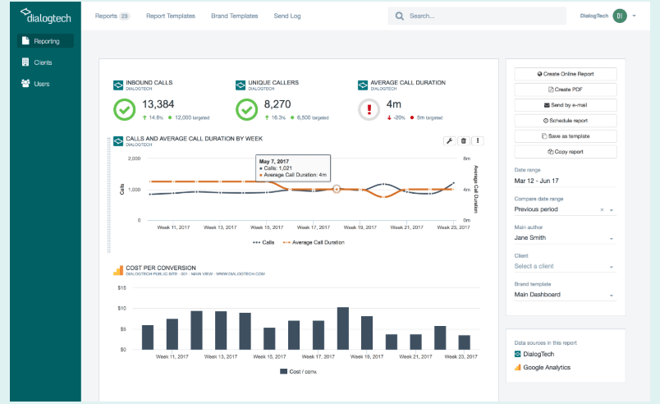Image resolution: width=660 pixels, height=404 pixels.
Task: Click the Schedule report button
Action: pyautogui.click(x=565, y=121)
